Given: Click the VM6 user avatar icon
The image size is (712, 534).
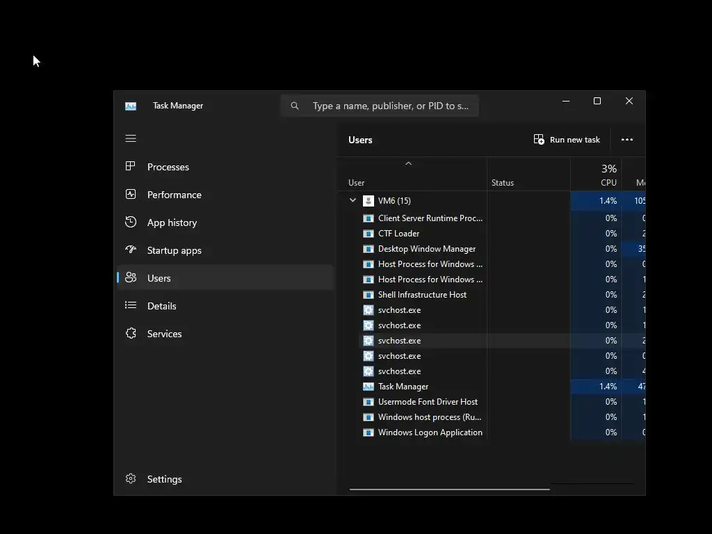Looking at the screenshot, I should (369, 201).
